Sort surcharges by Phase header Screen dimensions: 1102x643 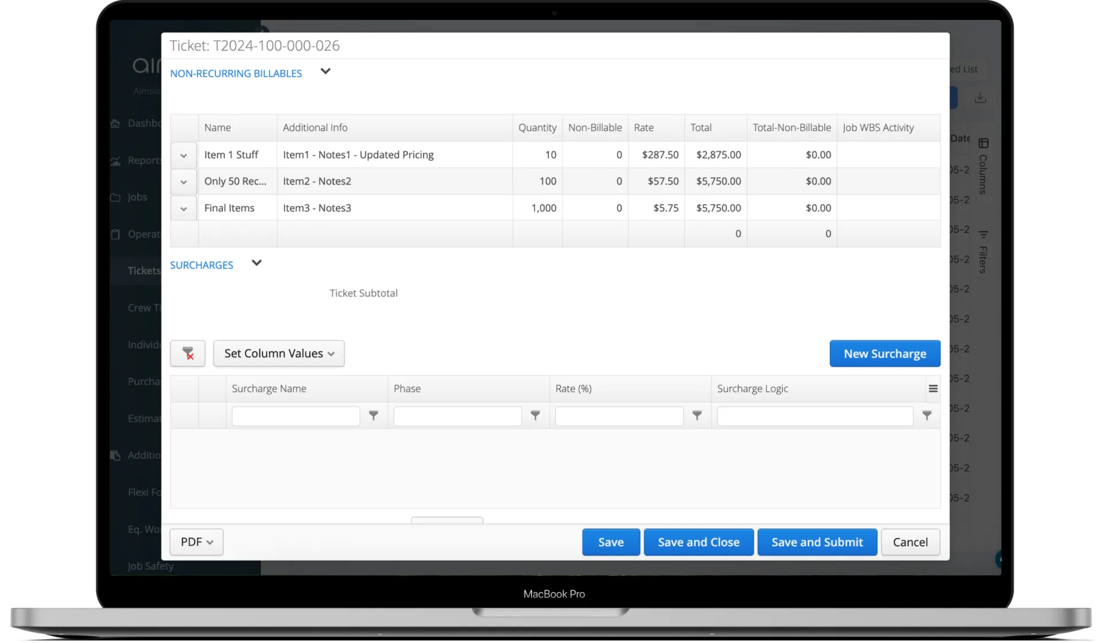coord(469,389)
